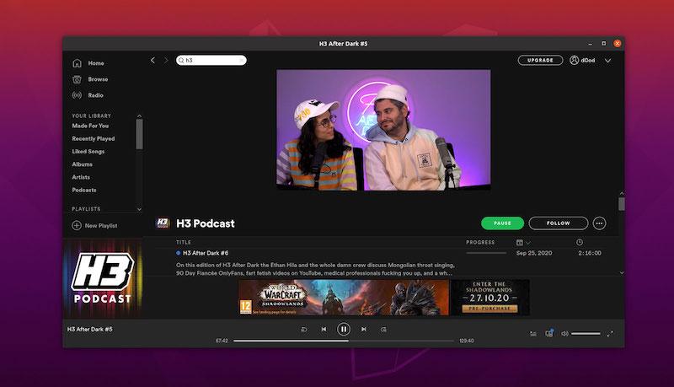
Task: Mute with the speaker volume icon
Action: (564, 334)
